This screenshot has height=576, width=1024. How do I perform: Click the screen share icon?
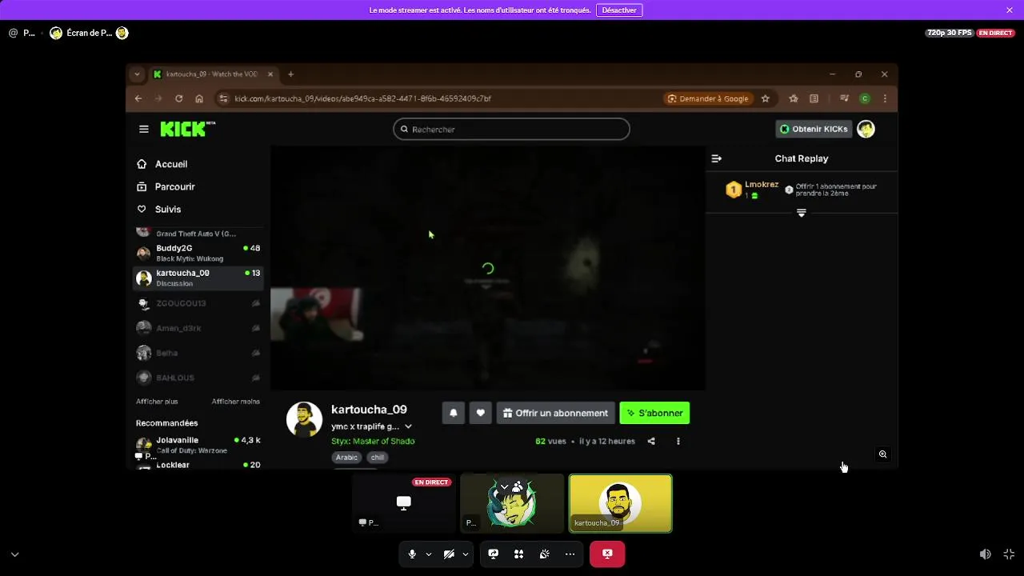(x=494, y=554)
